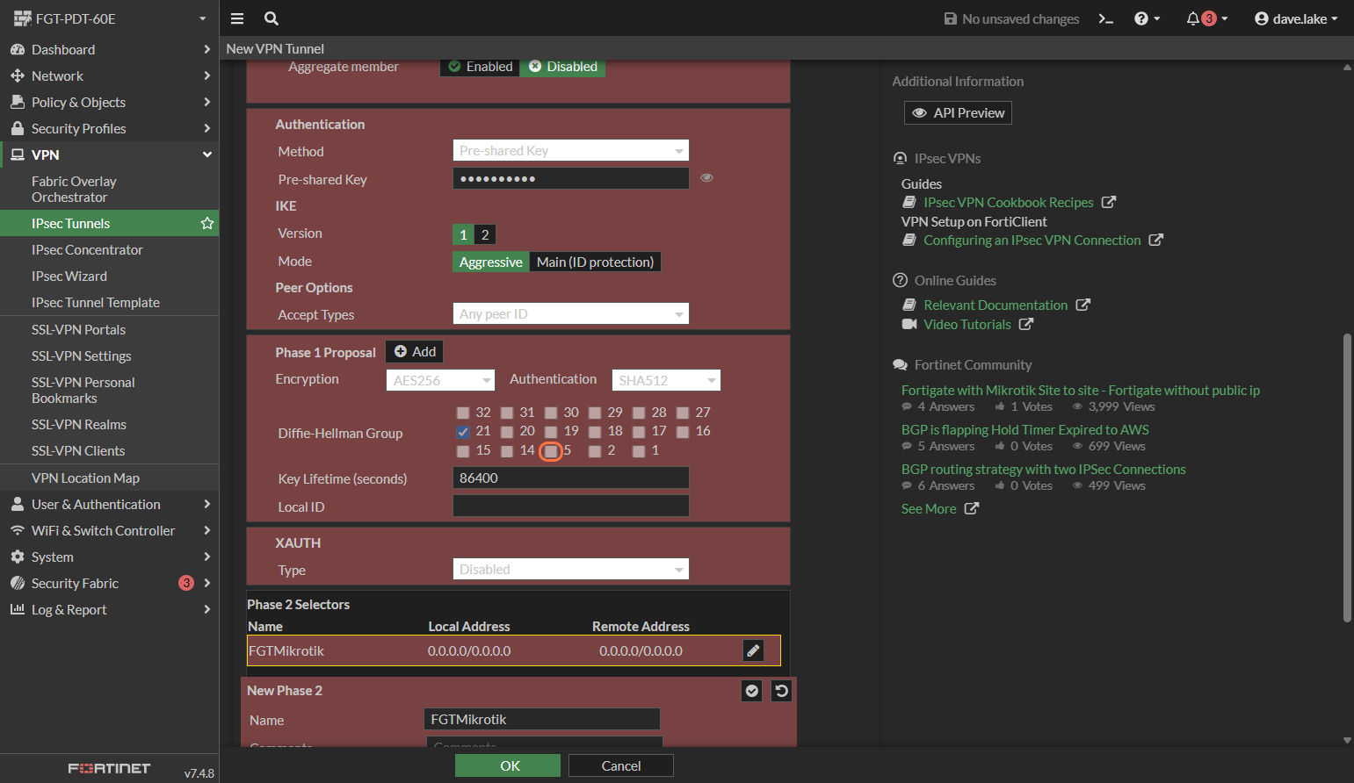Click the favorite star on IPsec Tunnels
Image resolution: width=1354 pixels, height=783 pixels.
point(207,223)
